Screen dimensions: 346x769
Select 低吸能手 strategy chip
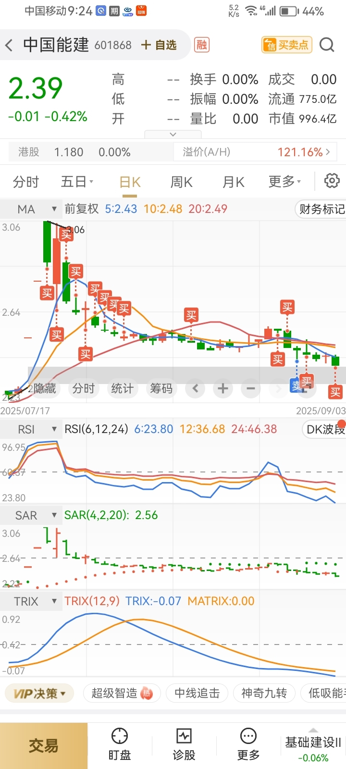click(x=323, y=694)
